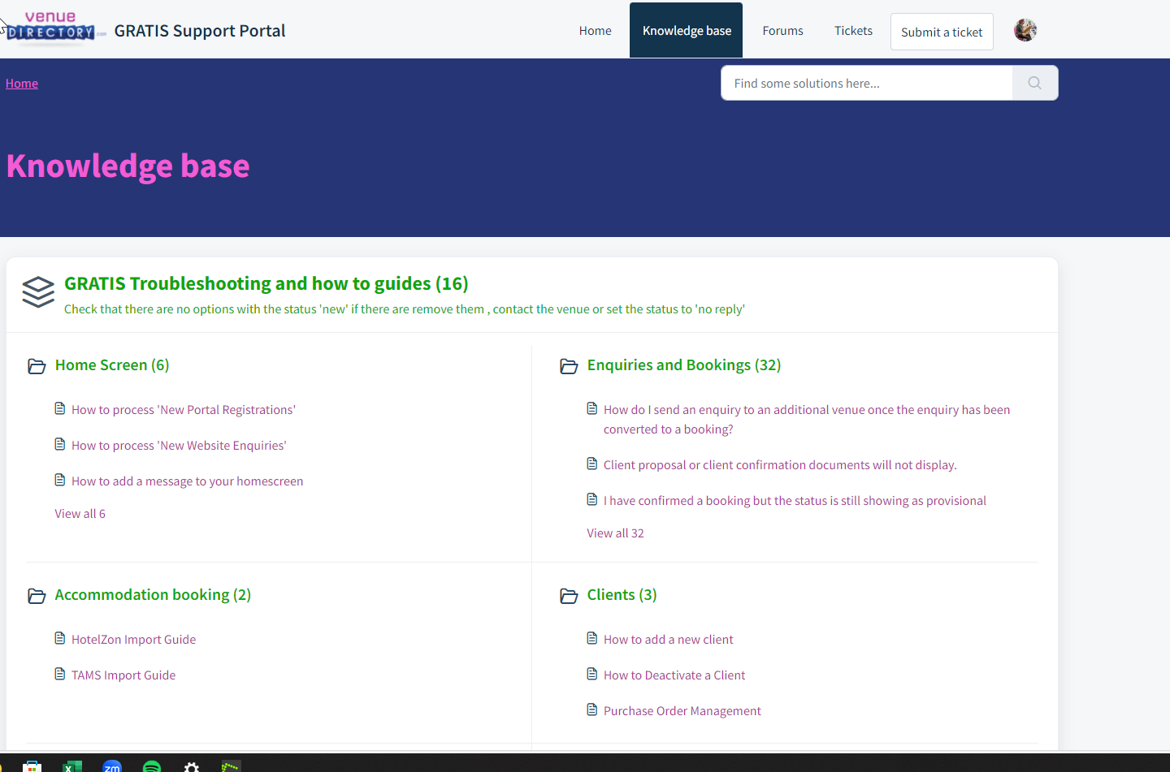Open Zoom from the taskbar

(x=112, y=766)
